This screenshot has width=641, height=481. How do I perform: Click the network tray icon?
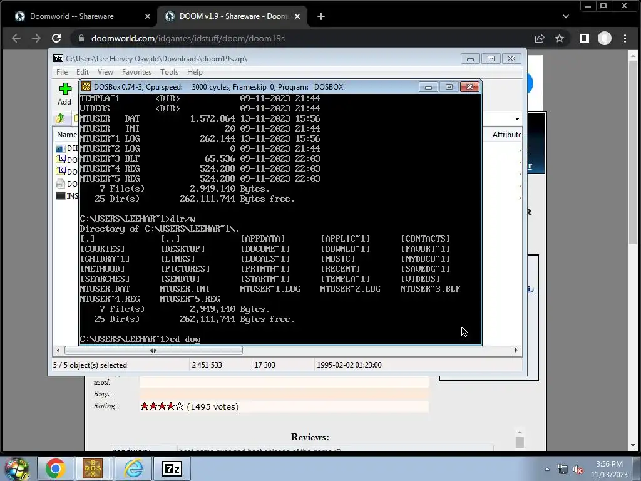pyautogui.click(x=563, y=470)
